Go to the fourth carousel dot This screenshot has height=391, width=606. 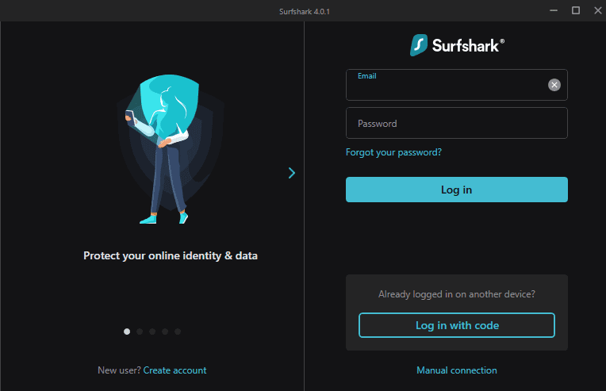(165, 332)
